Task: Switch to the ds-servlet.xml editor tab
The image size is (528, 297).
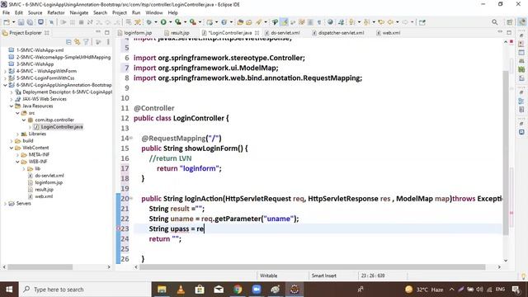Action: [x=285, y=33]
